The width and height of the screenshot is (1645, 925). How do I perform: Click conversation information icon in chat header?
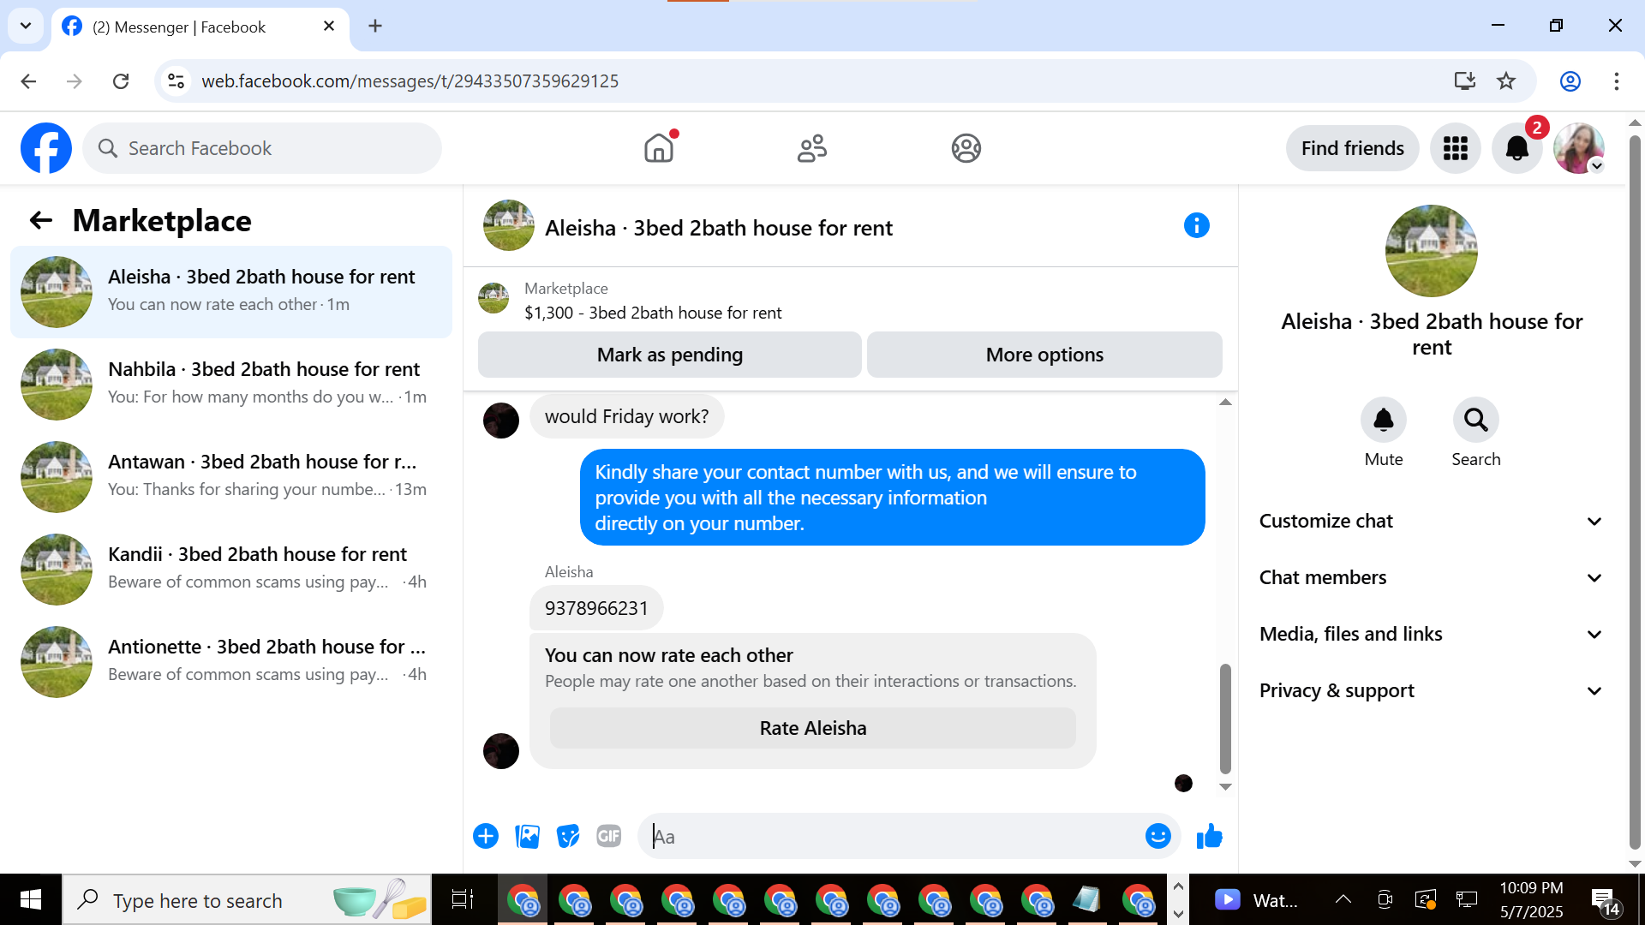[1196, 226]
